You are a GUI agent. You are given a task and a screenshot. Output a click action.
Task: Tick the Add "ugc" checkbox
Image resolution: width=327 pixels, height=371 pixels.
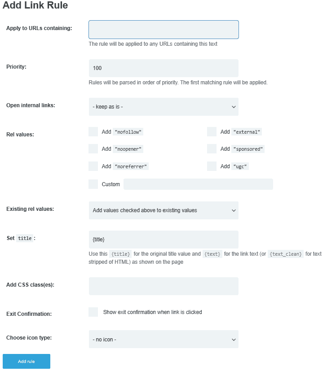click(x=212, y=166)
